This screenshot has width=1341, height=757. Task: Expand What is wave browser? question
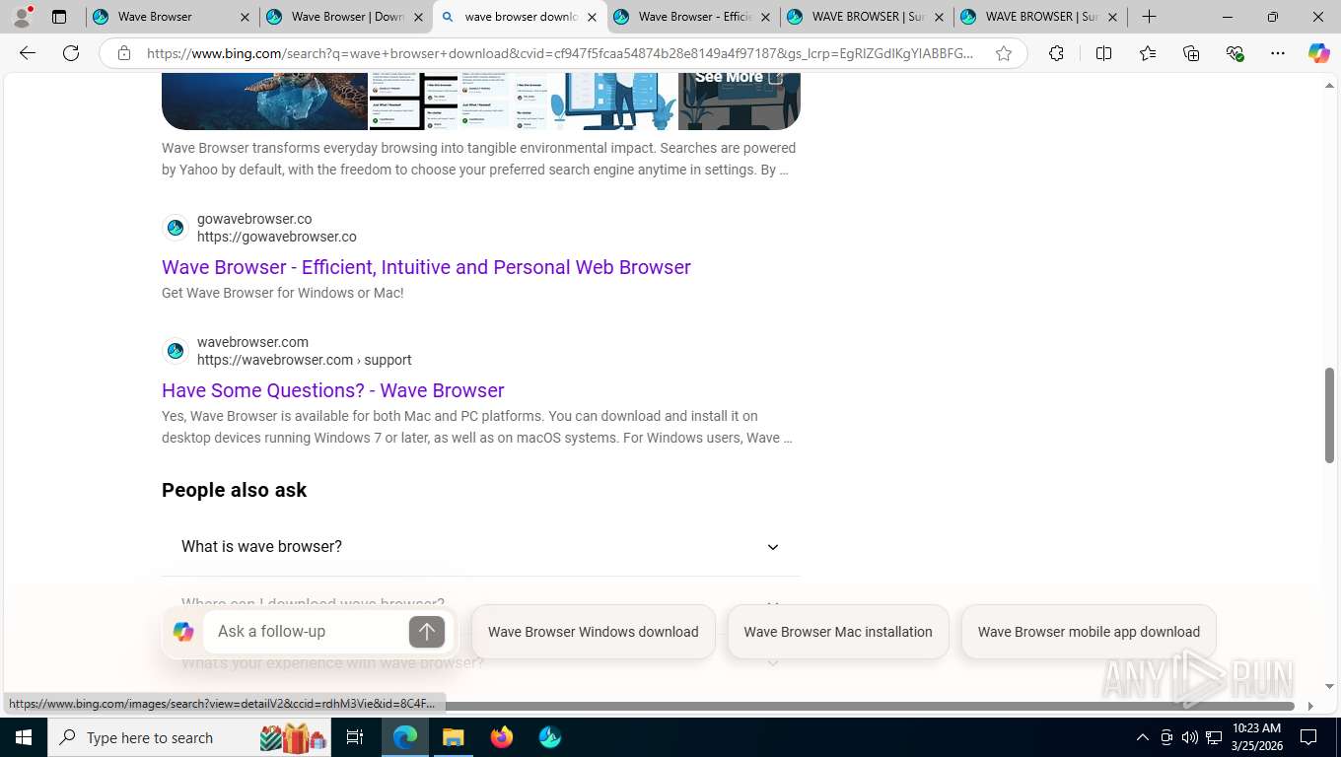(x=480, y=547)
